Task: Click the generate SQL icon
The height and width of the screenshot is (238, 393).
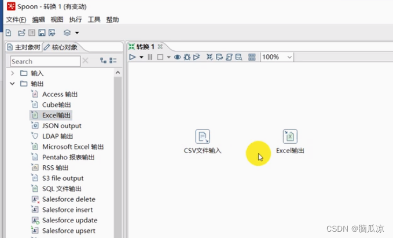Action: (x=229, y=57)
